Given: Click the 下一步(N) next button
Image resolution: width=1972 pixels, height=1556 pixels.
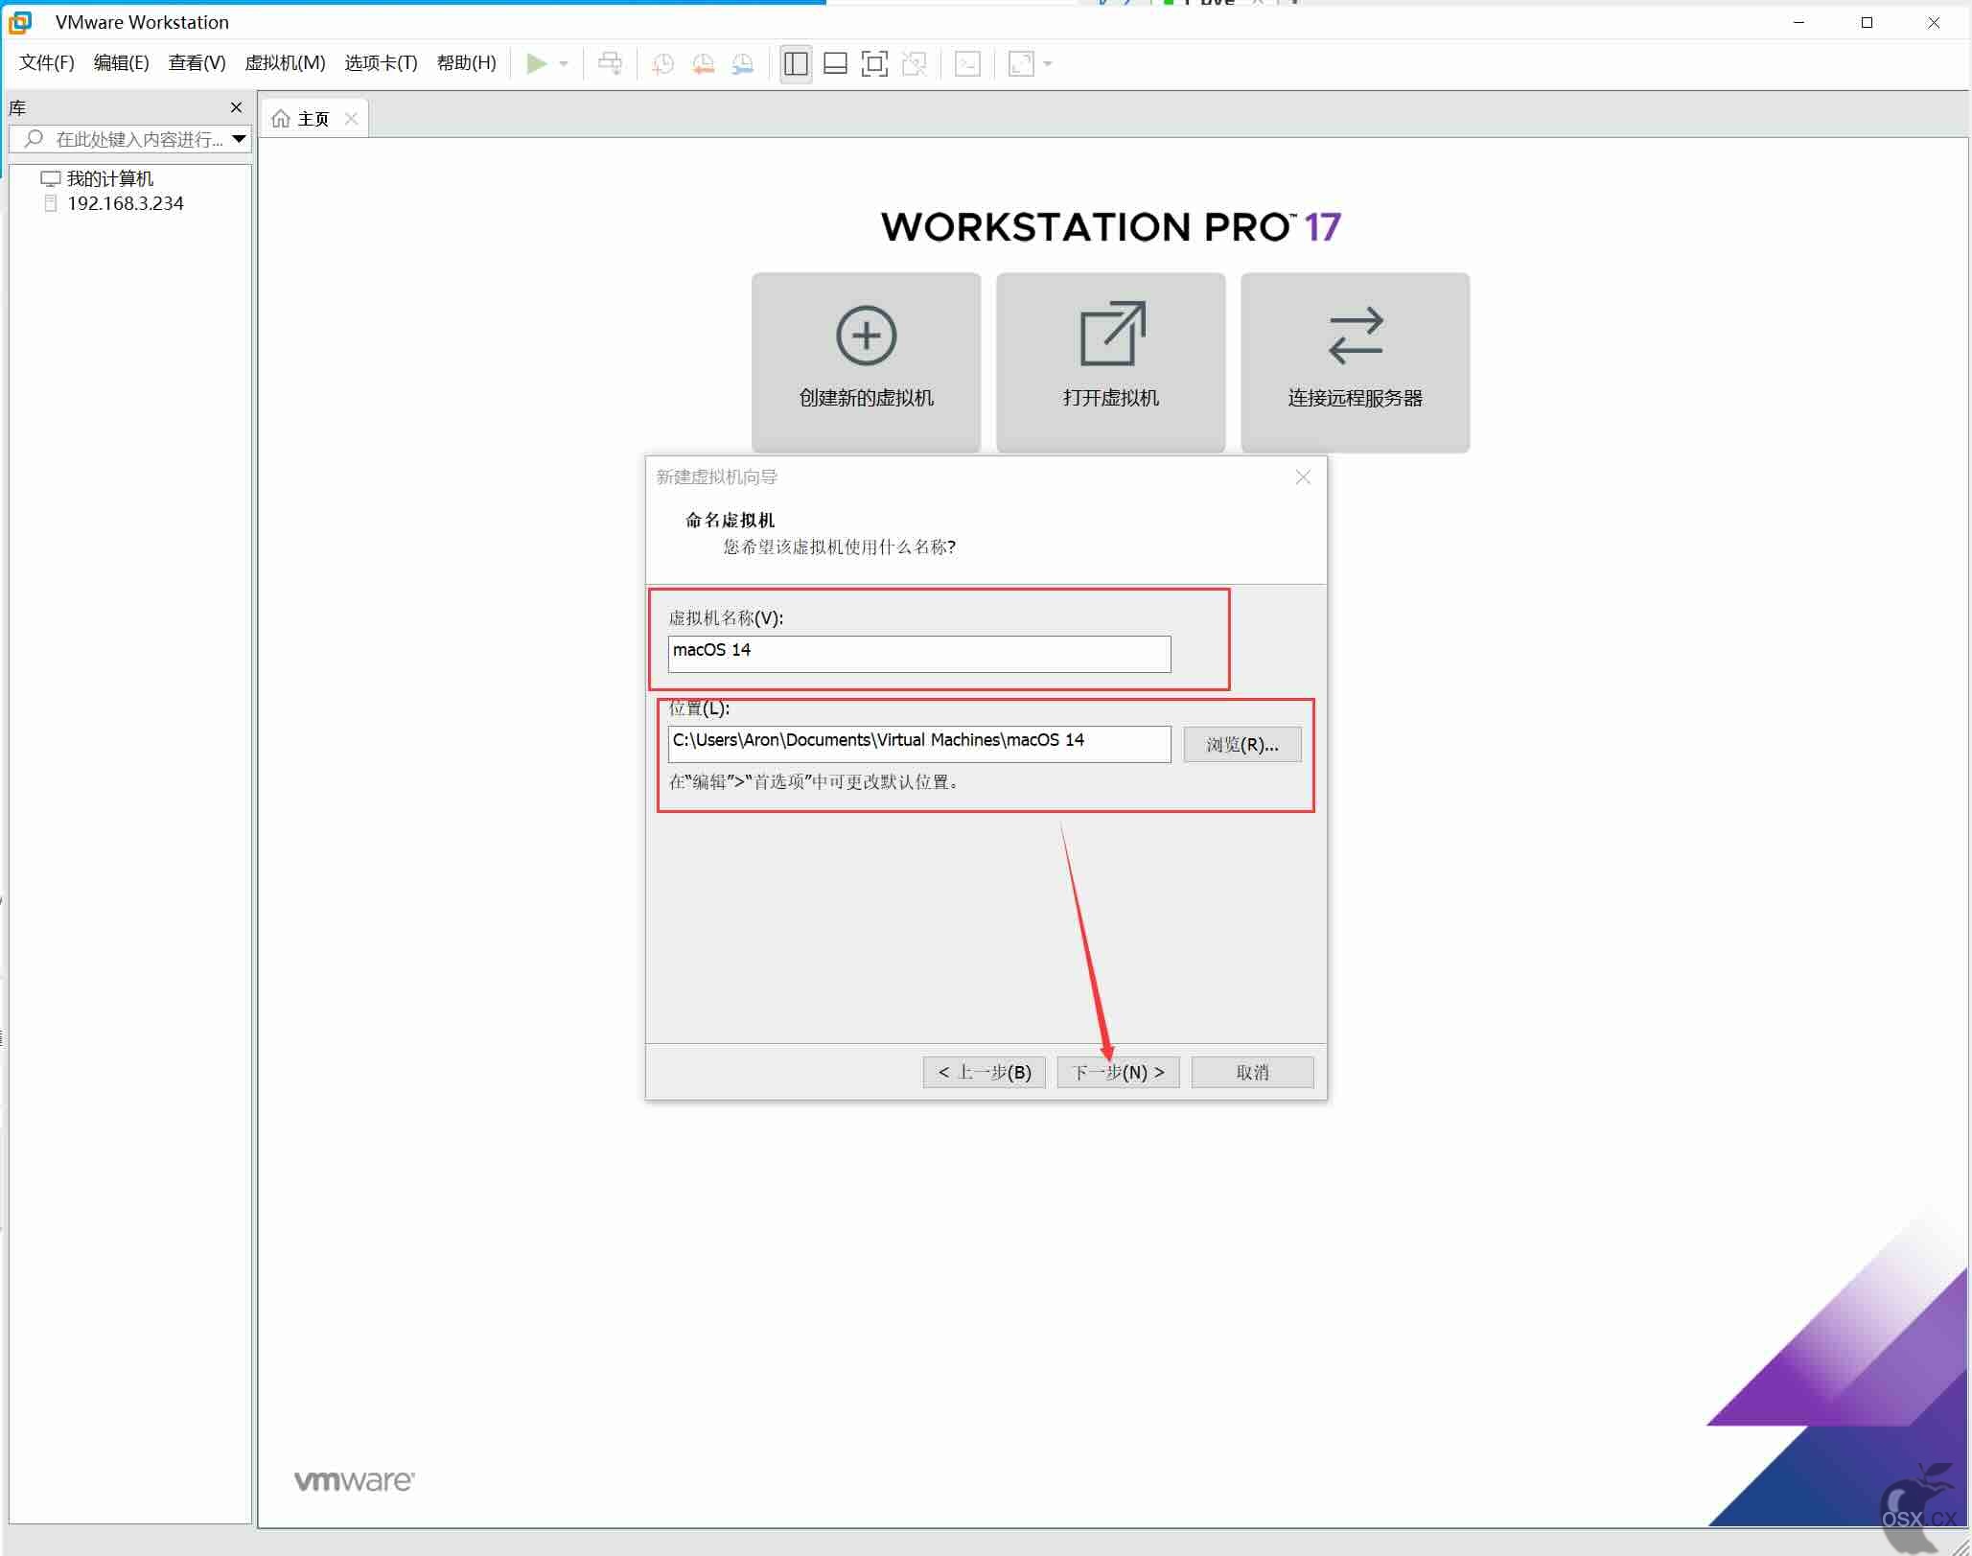Looking at the screenshot, I should click(1119, 1072).
